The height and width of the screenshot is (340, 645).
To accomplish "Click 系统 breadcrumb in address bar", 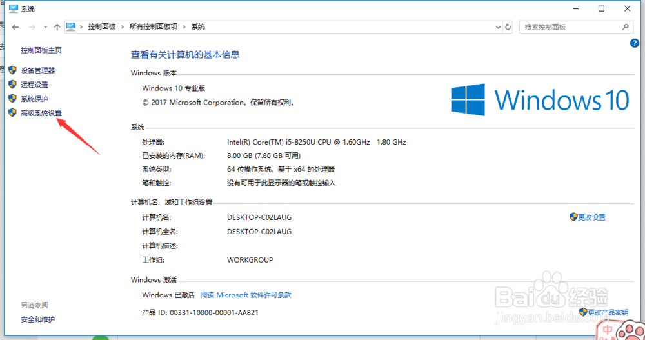I will [198, 26].
